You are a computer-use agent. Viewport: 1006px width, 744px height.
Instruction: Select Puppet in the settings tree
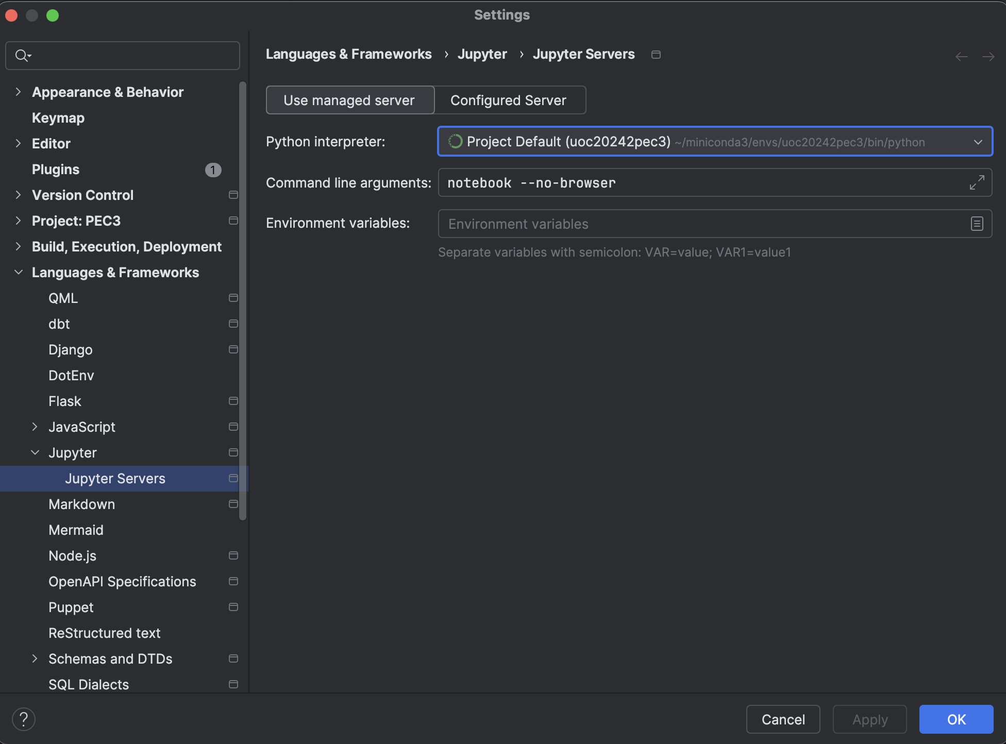[x=71, y=607]
